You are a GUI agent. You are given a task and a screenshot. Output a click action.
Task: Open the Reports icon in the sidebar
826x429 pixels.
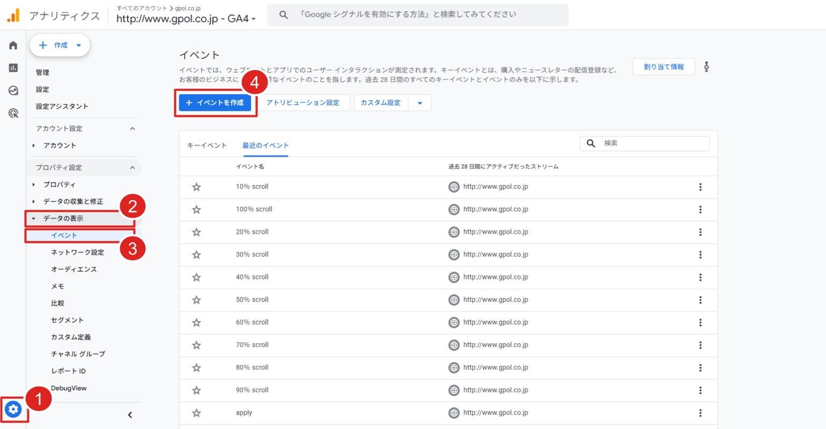click(x=13, y=68)
